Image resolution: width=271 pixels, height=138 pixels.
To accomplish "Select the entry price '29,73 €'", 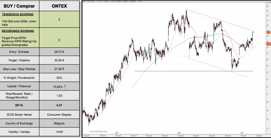I will pos(59,52).
